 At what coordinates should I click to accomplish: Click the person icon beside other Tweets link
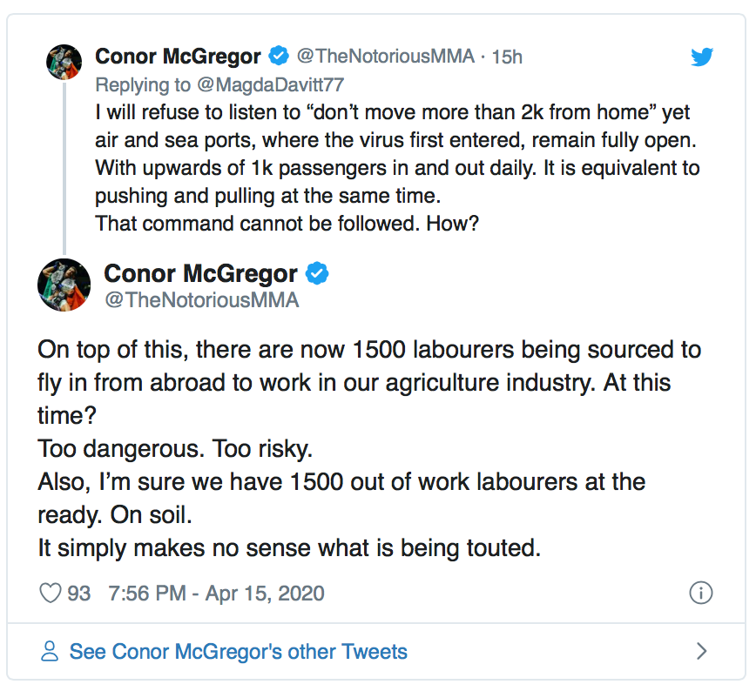tap(51, 650)
